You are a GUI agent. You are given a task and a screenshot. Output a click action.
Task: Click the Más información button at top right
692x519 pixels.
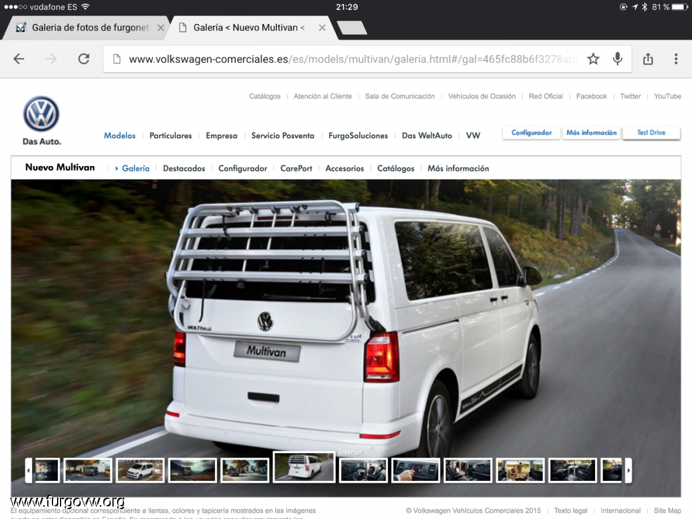point(592,133)
